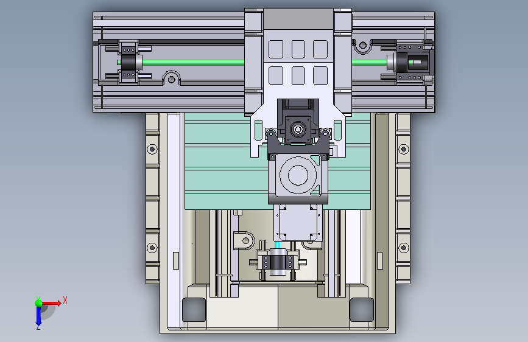Image resolution: width=528 pixels, height=342 pixels.
Task: Pick the mounting lug hole on the top rail's left side
Action: (x=171, y=80)
